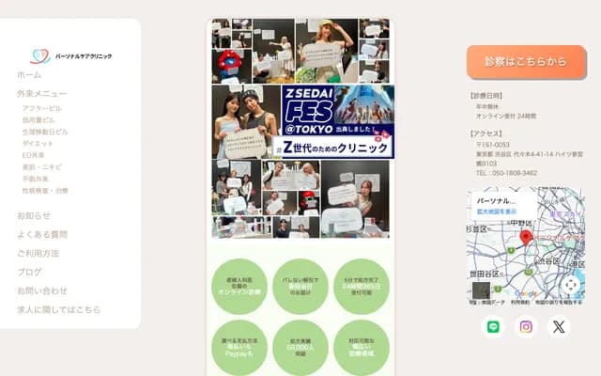Open the Instagram social icon
The image size is (601, 376).
coord(526,327)
